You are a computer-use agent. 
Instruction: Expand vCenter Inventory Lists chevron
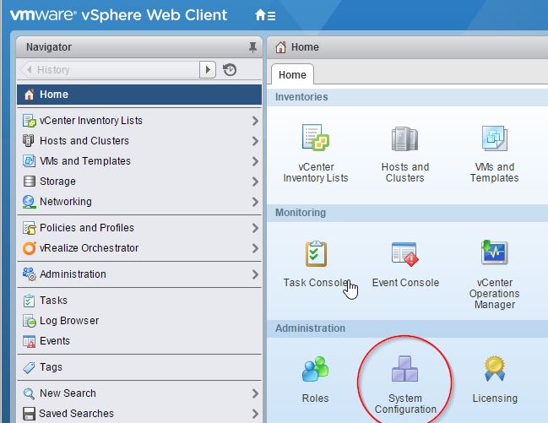point(255,121)
